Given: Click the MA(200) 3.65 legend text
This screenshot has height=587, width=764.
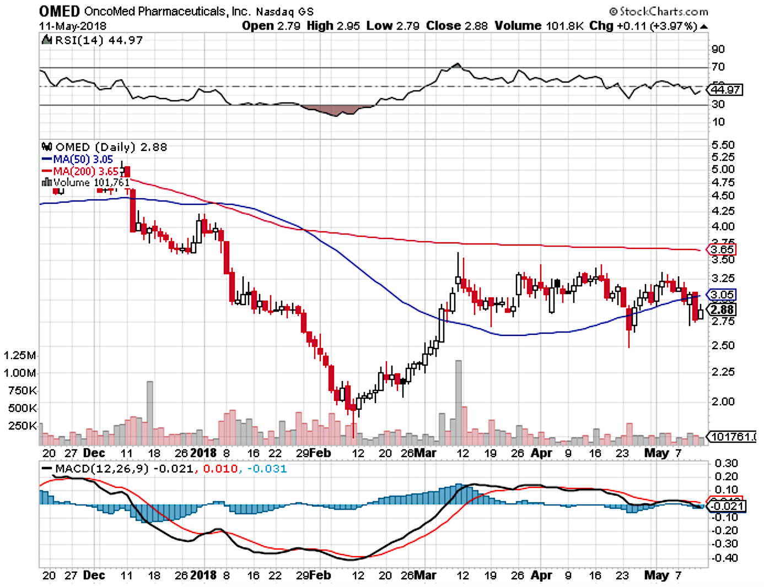Looking at the screenshot, I should [86, 171].
